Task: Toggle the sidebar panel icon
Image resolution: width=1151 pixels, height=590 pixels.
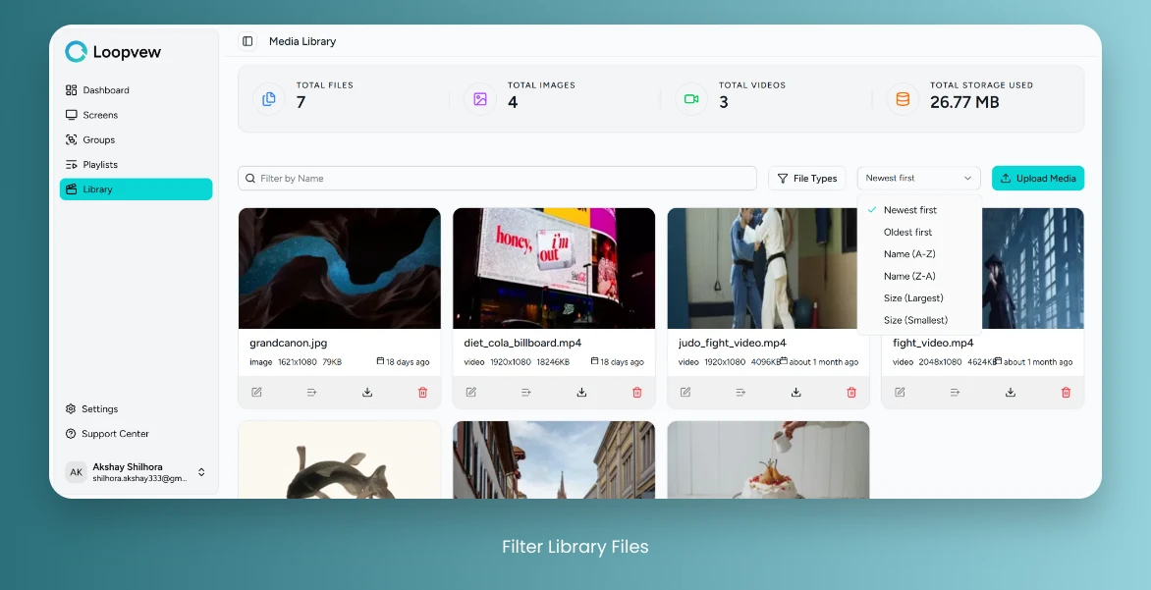Action: point(247,41)
